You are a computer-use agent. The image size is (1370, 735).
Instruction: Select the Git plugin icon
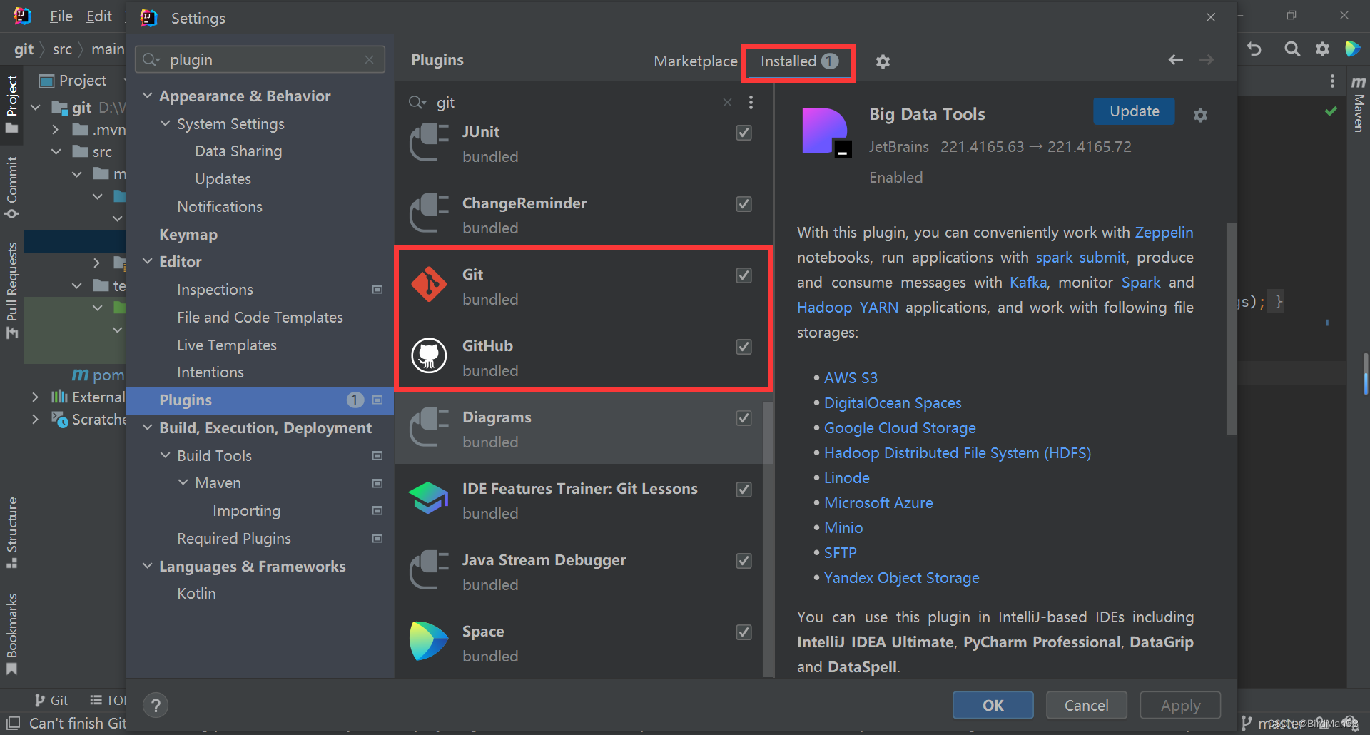tap(429, 285)
